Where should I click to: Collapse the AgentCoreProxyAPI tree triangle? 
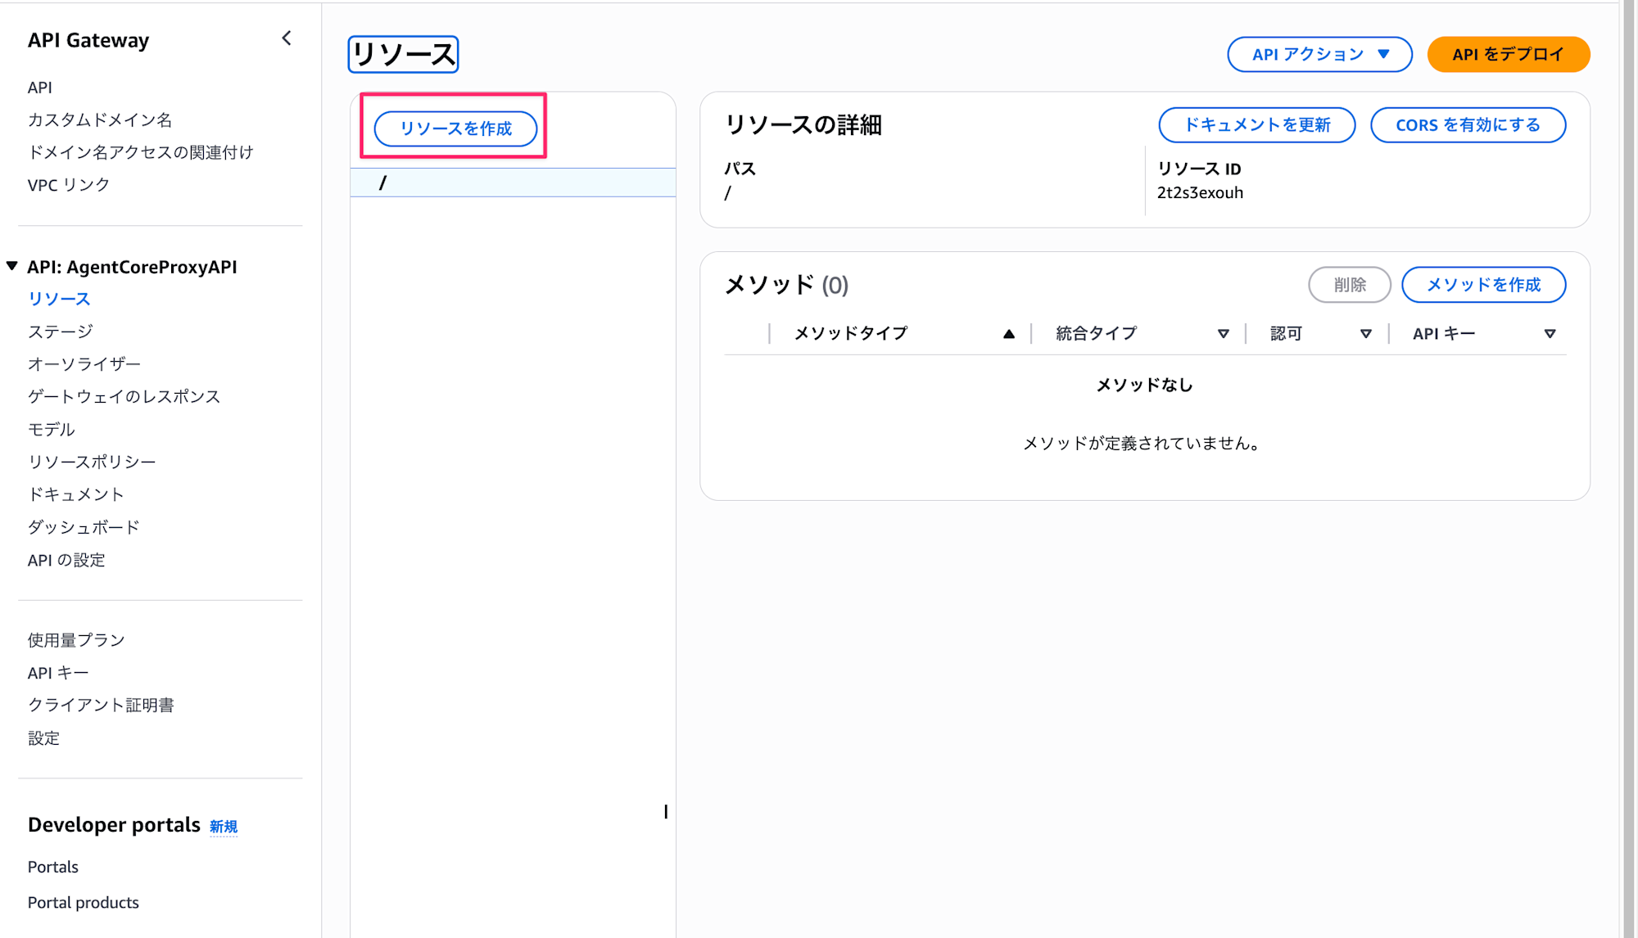tap(12, 266)
